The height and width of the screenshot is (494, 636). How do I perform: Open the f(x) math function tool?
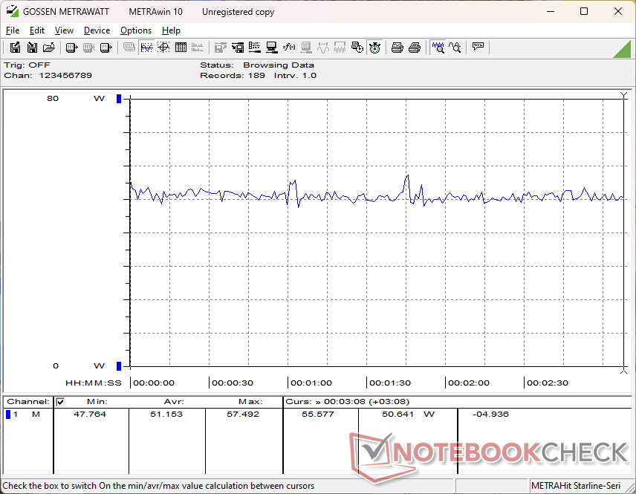pyautogui.click(x=290, y=48)
